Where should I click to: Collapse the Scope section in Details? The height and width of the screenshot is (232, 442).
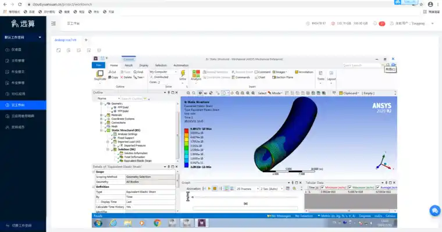click(94, 172)
